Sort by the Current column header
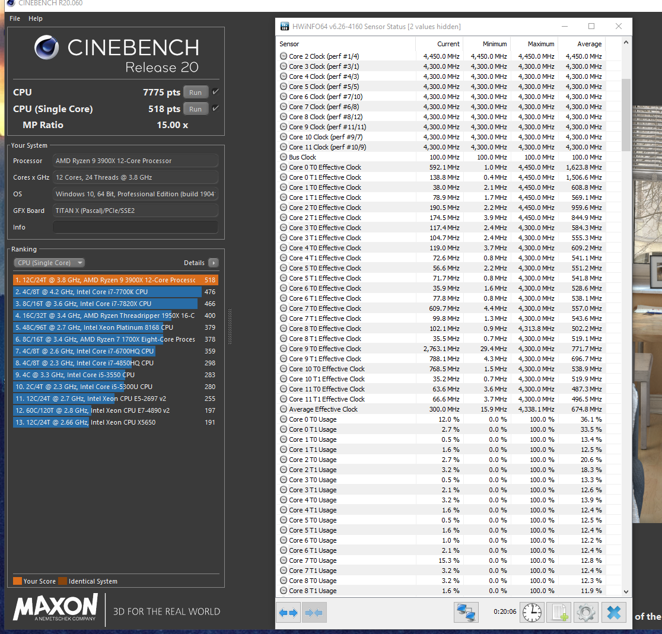 click(440, 44)
